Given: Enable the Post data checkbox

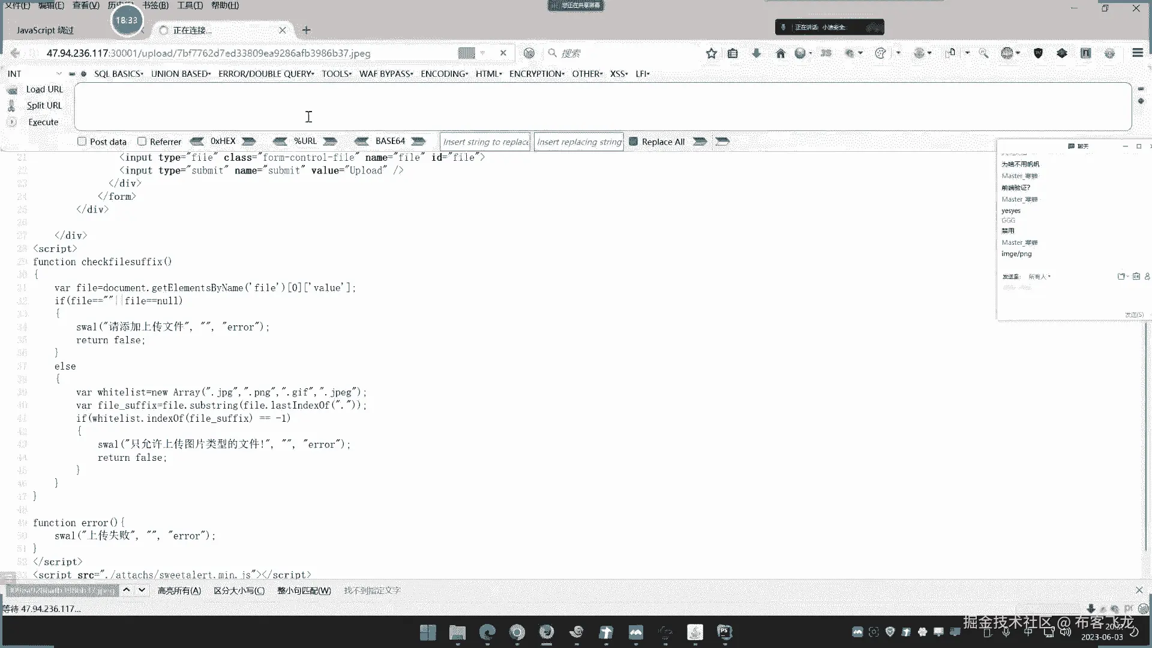Looking at the screenshot, I should coord(82,142).
